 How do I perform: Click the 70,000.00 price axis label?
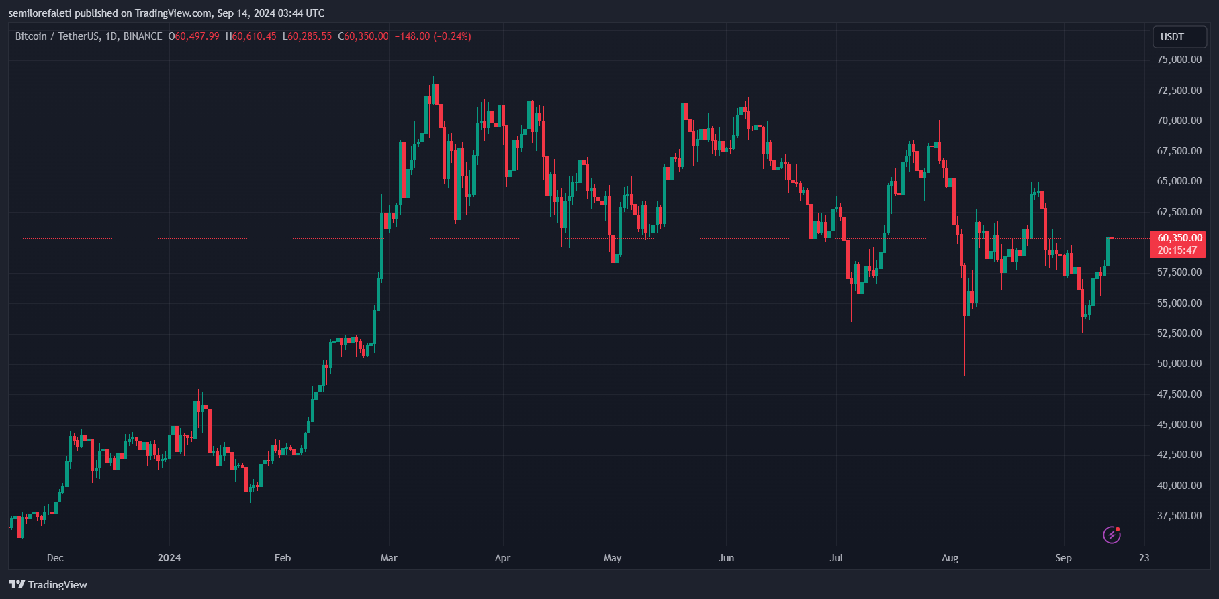1179,121
